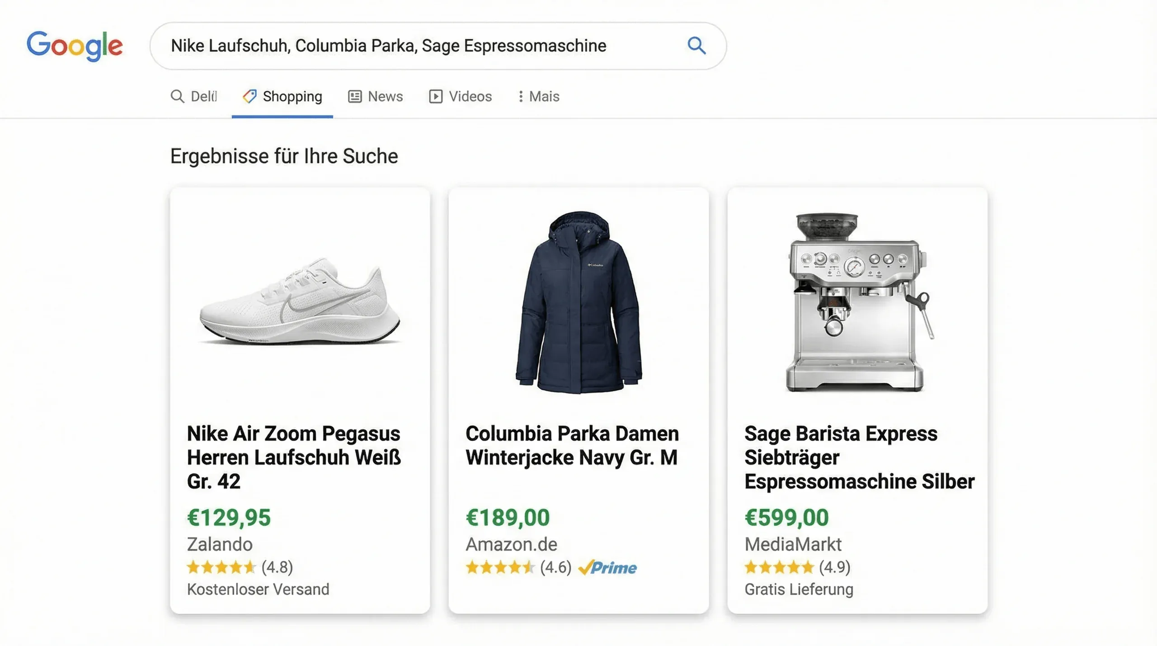Image resolution: width=1157 pixels, height=646 pixels.
Task: Click the magnifier icon on the leftmost tab
Action: pos(177,96)
